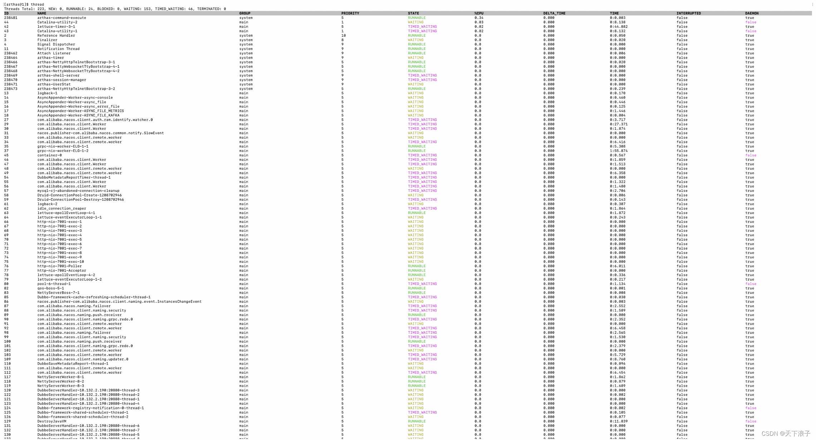This screenshot has height=440, width=816.
Task: Click the GROUP column header
Action: [245, 13]
